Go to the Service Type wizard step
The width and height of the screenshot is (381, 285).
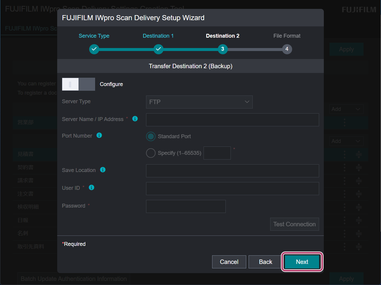tap(94, 36)
